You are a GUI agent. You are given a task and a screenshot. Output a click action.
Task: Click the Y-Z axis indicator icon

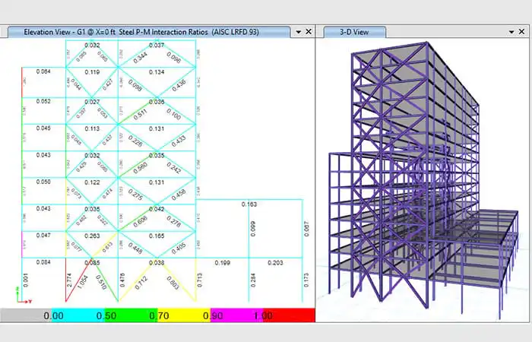pyautogui.click(x=23, y=296)
